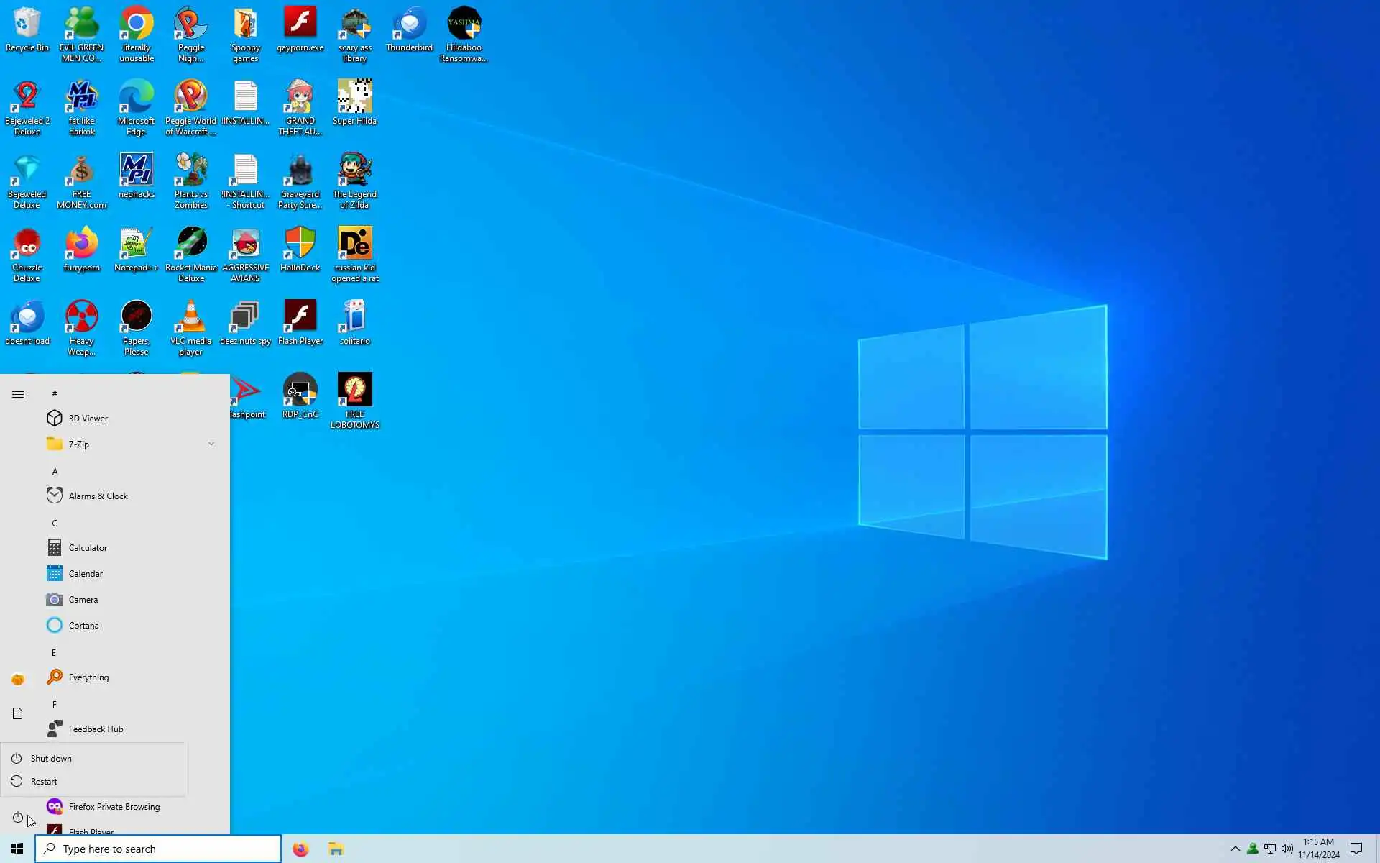Expand the Start menu hamburger navigation
Image resolution: width=1380 pixels, height=863 pixels.
tap(18, 394)
